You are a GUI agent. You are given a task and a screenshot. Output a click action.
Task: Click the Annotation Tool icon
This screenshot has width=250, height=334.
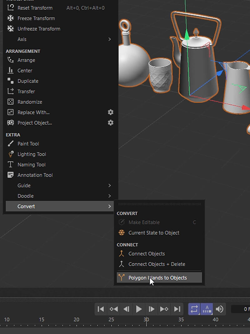coord(11,175)
